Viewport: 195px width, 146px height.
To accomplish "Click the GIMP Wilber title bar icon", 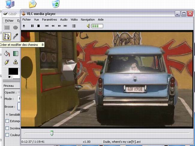I will click(x=5, y=14).
